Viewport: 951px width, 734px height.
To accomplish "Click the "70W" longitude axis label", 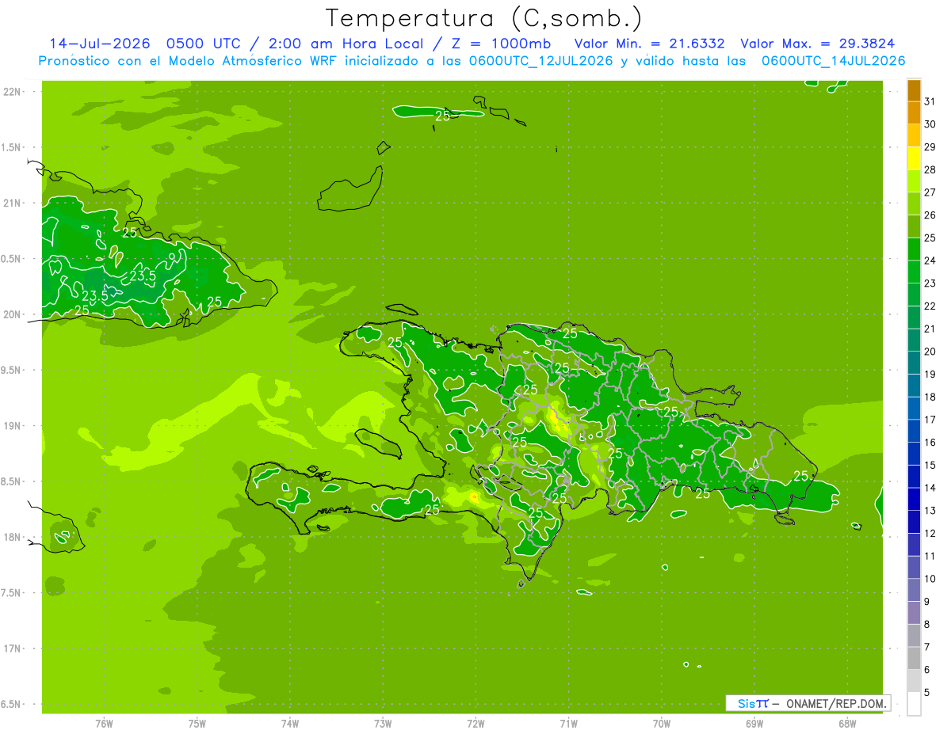I will pos(662,724).
